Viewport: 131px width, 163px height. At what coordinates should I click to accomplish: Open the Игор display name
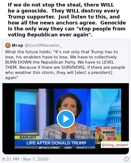click(18, 45)
